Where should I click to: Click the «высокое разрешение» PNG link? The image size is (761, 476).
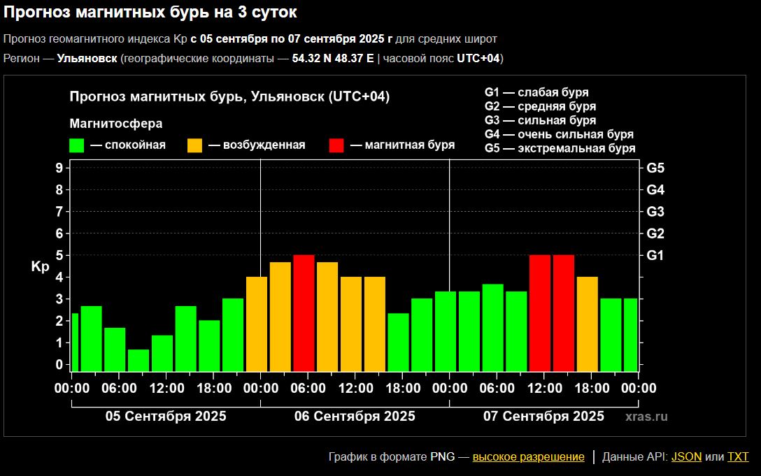528,457
